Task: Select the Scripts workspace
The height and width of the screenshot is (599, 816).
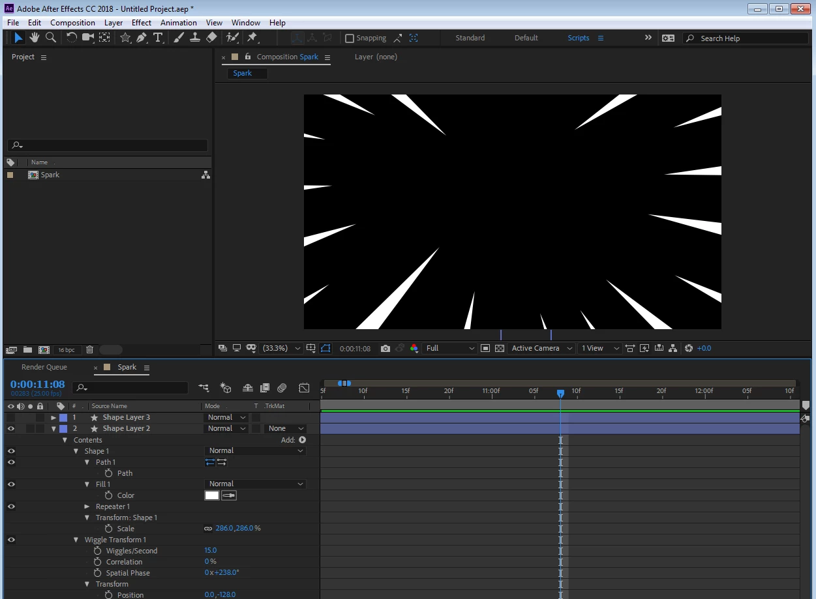Action: coord(578,38)
